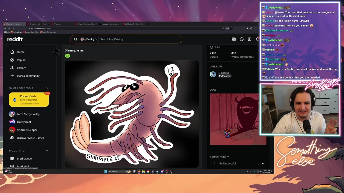The width and height of the screenshot is (344, 193).
Task: Click the Windows taskbar Search box
Action: 120,172
